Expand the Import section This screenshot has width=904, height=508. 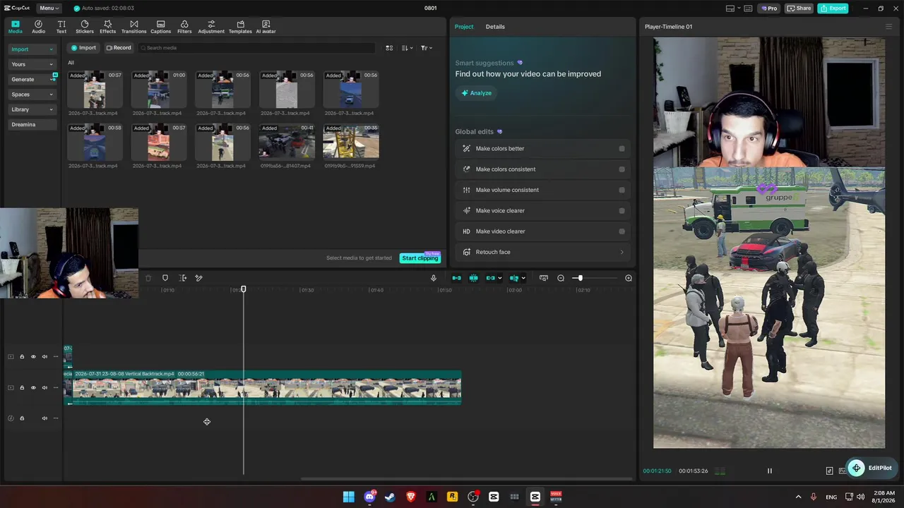[32, 49]
